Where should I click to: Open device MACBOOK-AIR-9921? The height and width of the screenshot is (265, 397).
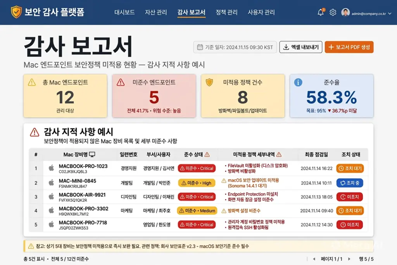point(82,195)
